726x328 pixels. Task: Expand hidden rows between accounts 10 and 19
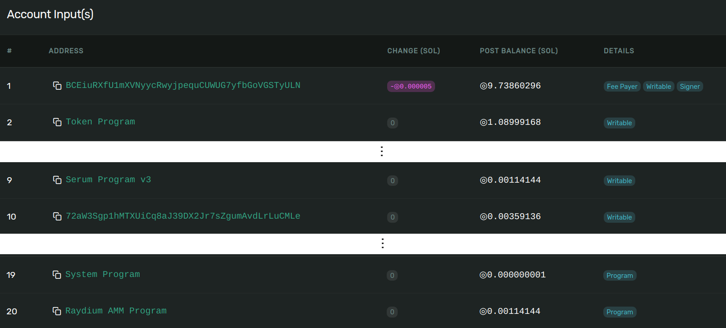coord(382,243)
